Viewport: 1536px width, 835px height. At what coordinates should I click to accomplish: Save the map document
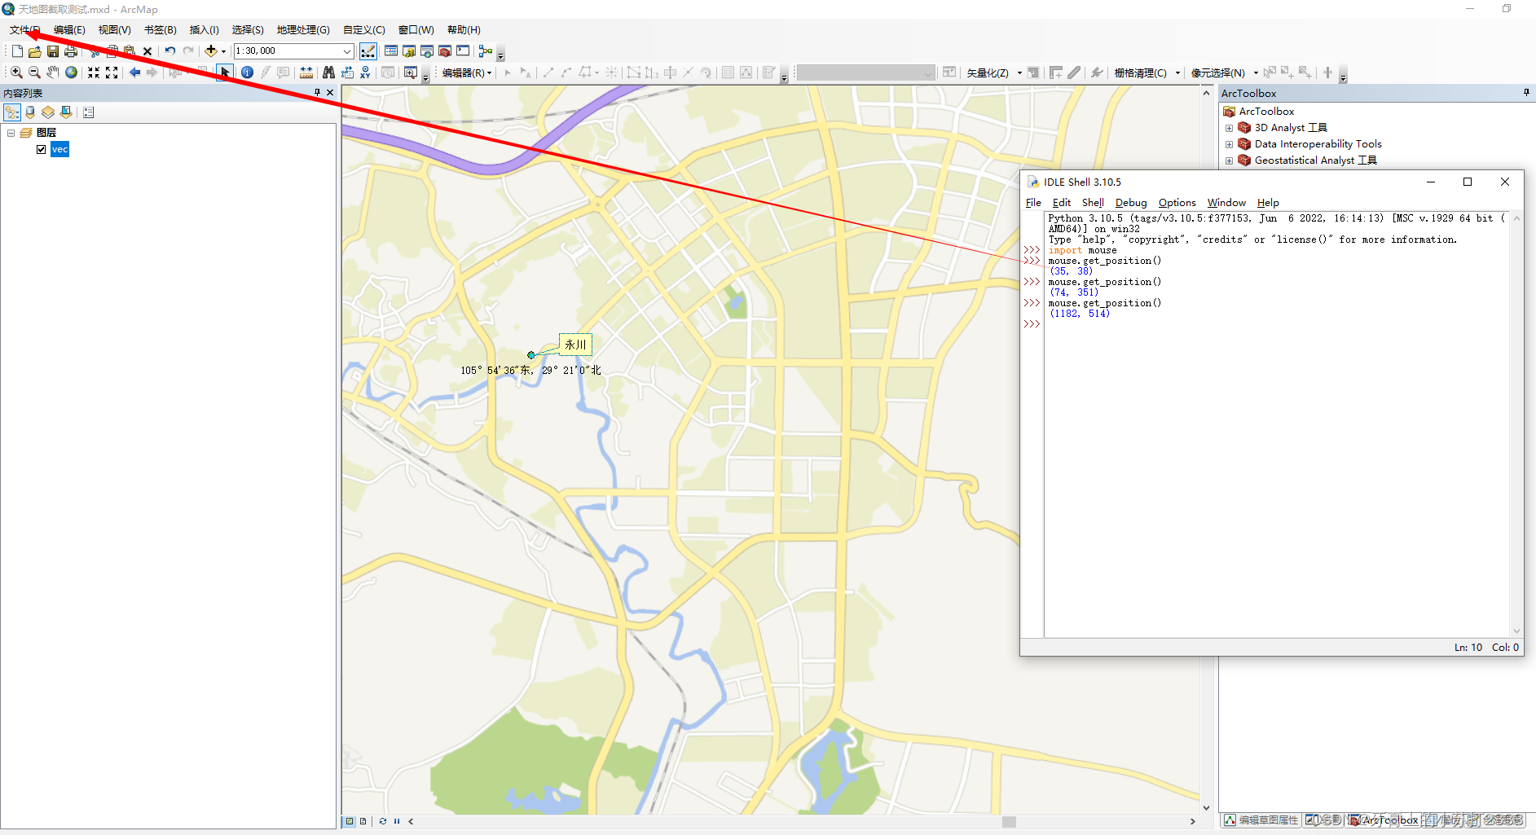tap(53, 51)
